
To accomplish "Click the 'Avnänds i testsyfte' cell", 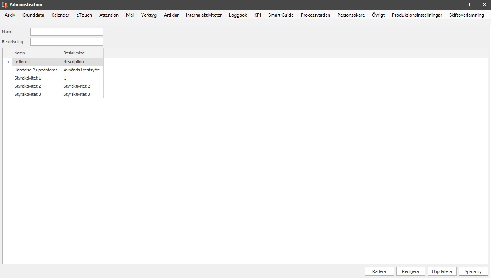I will point(82,70).
